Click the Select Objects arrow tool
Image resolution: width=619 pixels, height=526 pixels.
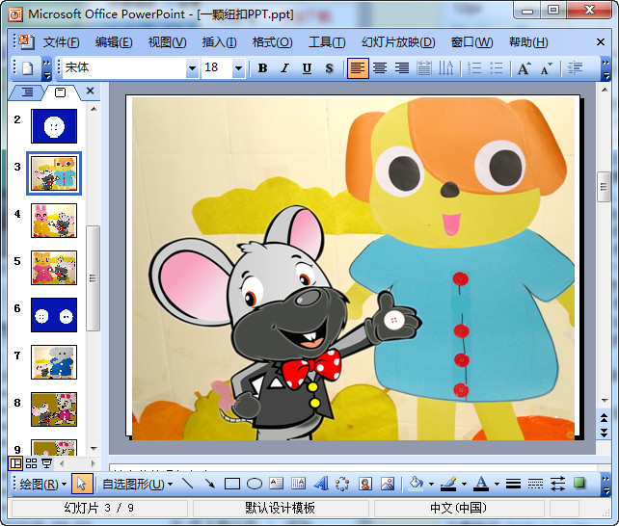82,484
